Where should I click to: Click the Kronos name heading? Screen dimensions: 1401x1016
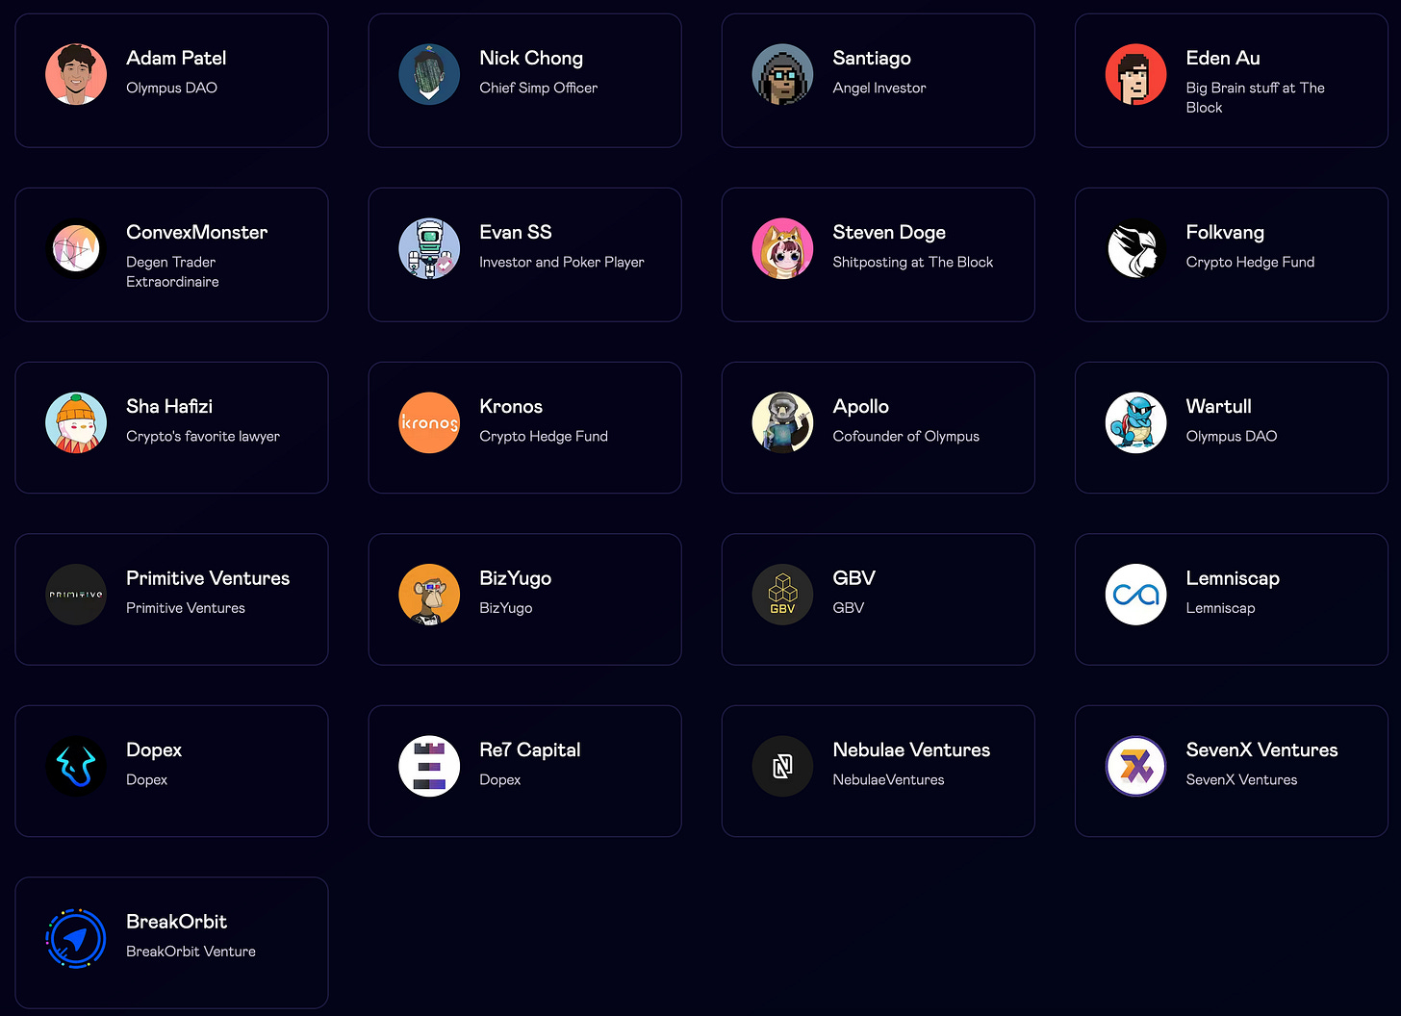(511, 406)
